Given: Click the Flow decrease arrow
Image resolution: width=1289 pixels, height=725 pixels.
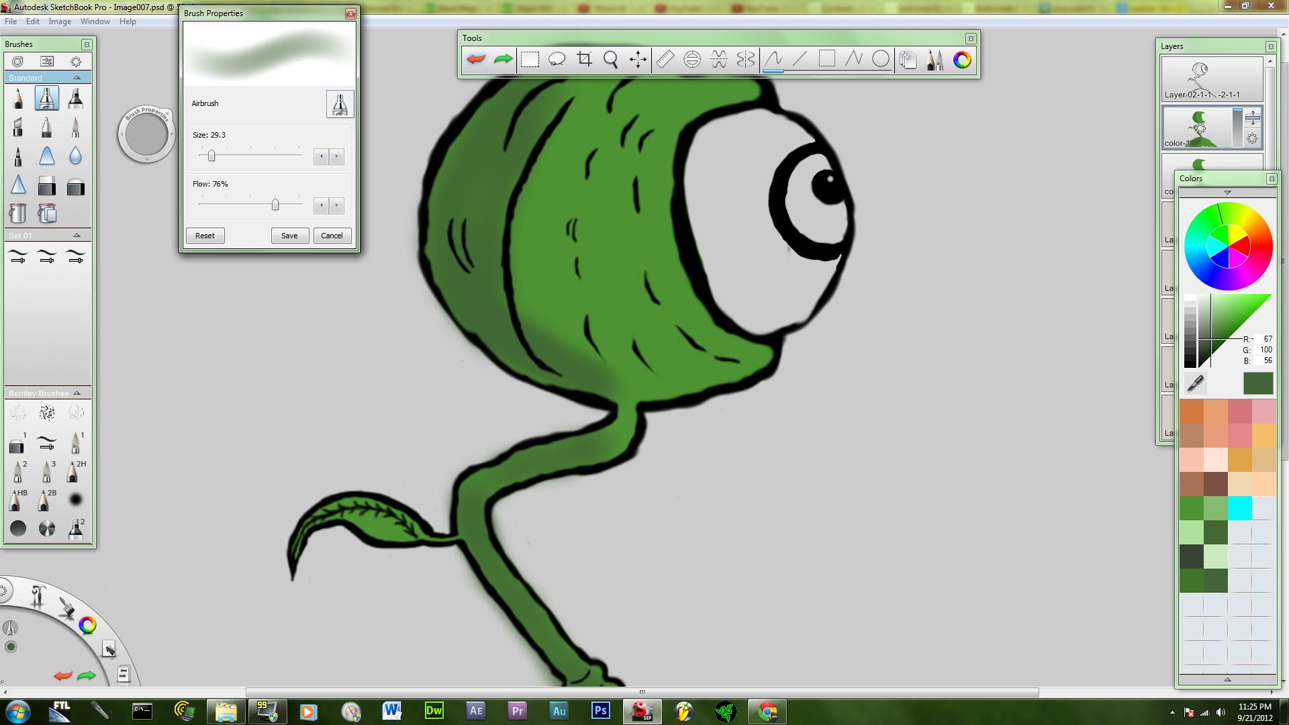Looking at the screenshot, I should (322, 205).
